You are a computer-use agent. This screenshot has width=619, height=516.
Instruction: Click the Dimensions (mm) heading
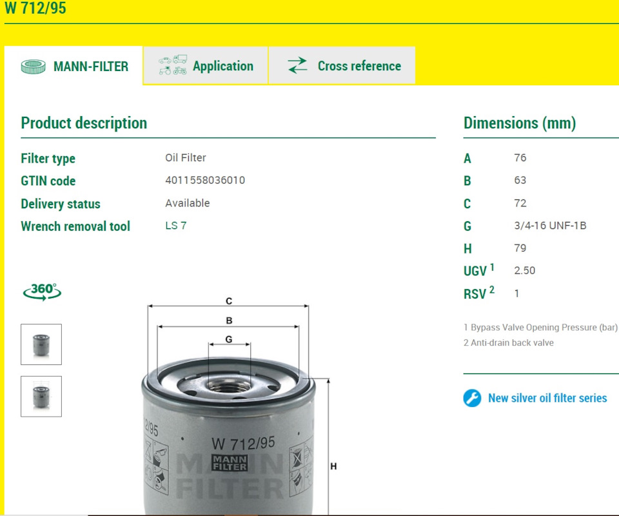pyautogui.click(x=520, y=123)
